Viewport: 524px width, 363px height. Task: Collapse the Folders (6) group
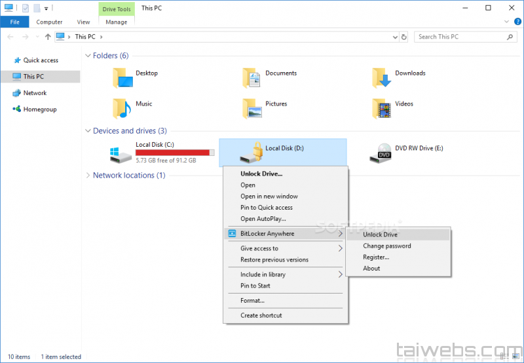point(88,56)
